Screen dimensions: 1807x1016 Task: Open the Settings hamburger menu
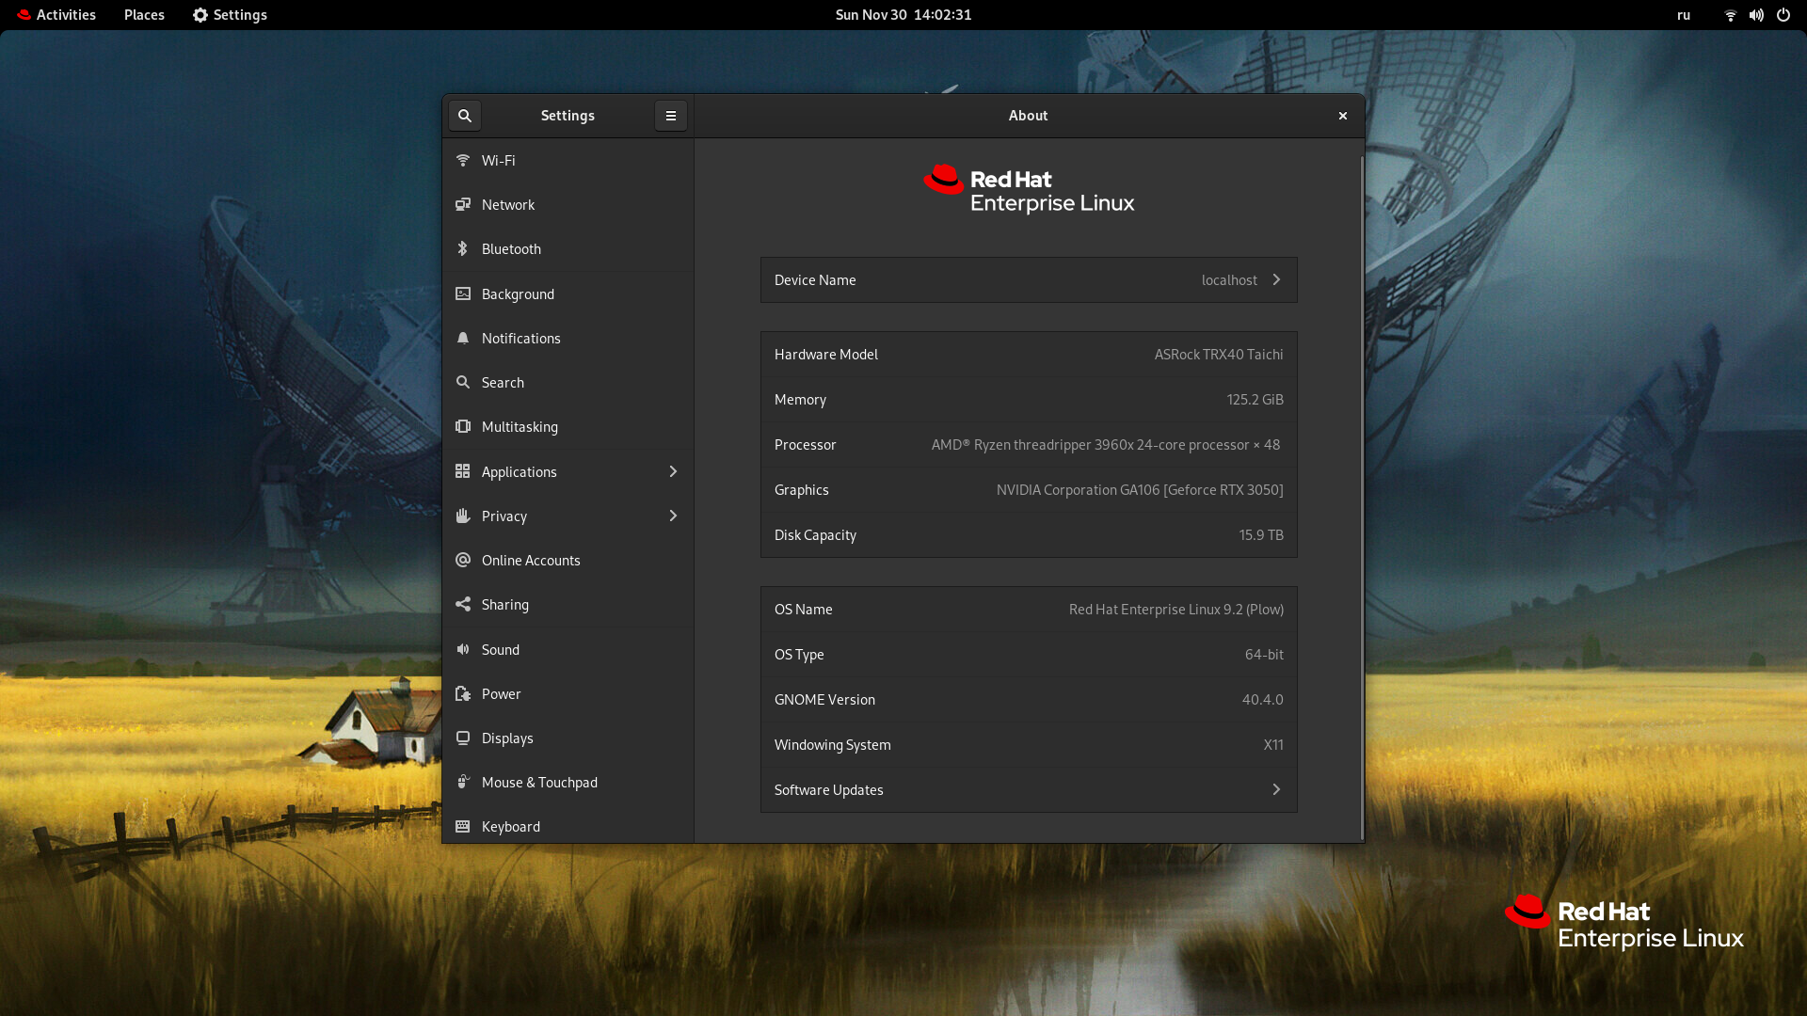pos(671,116)
